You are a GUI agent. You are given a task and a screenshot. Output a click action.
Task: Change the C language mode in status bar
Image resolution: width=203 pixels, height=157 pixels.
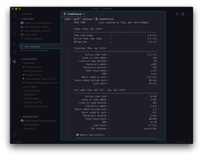(x=172, y=142)
